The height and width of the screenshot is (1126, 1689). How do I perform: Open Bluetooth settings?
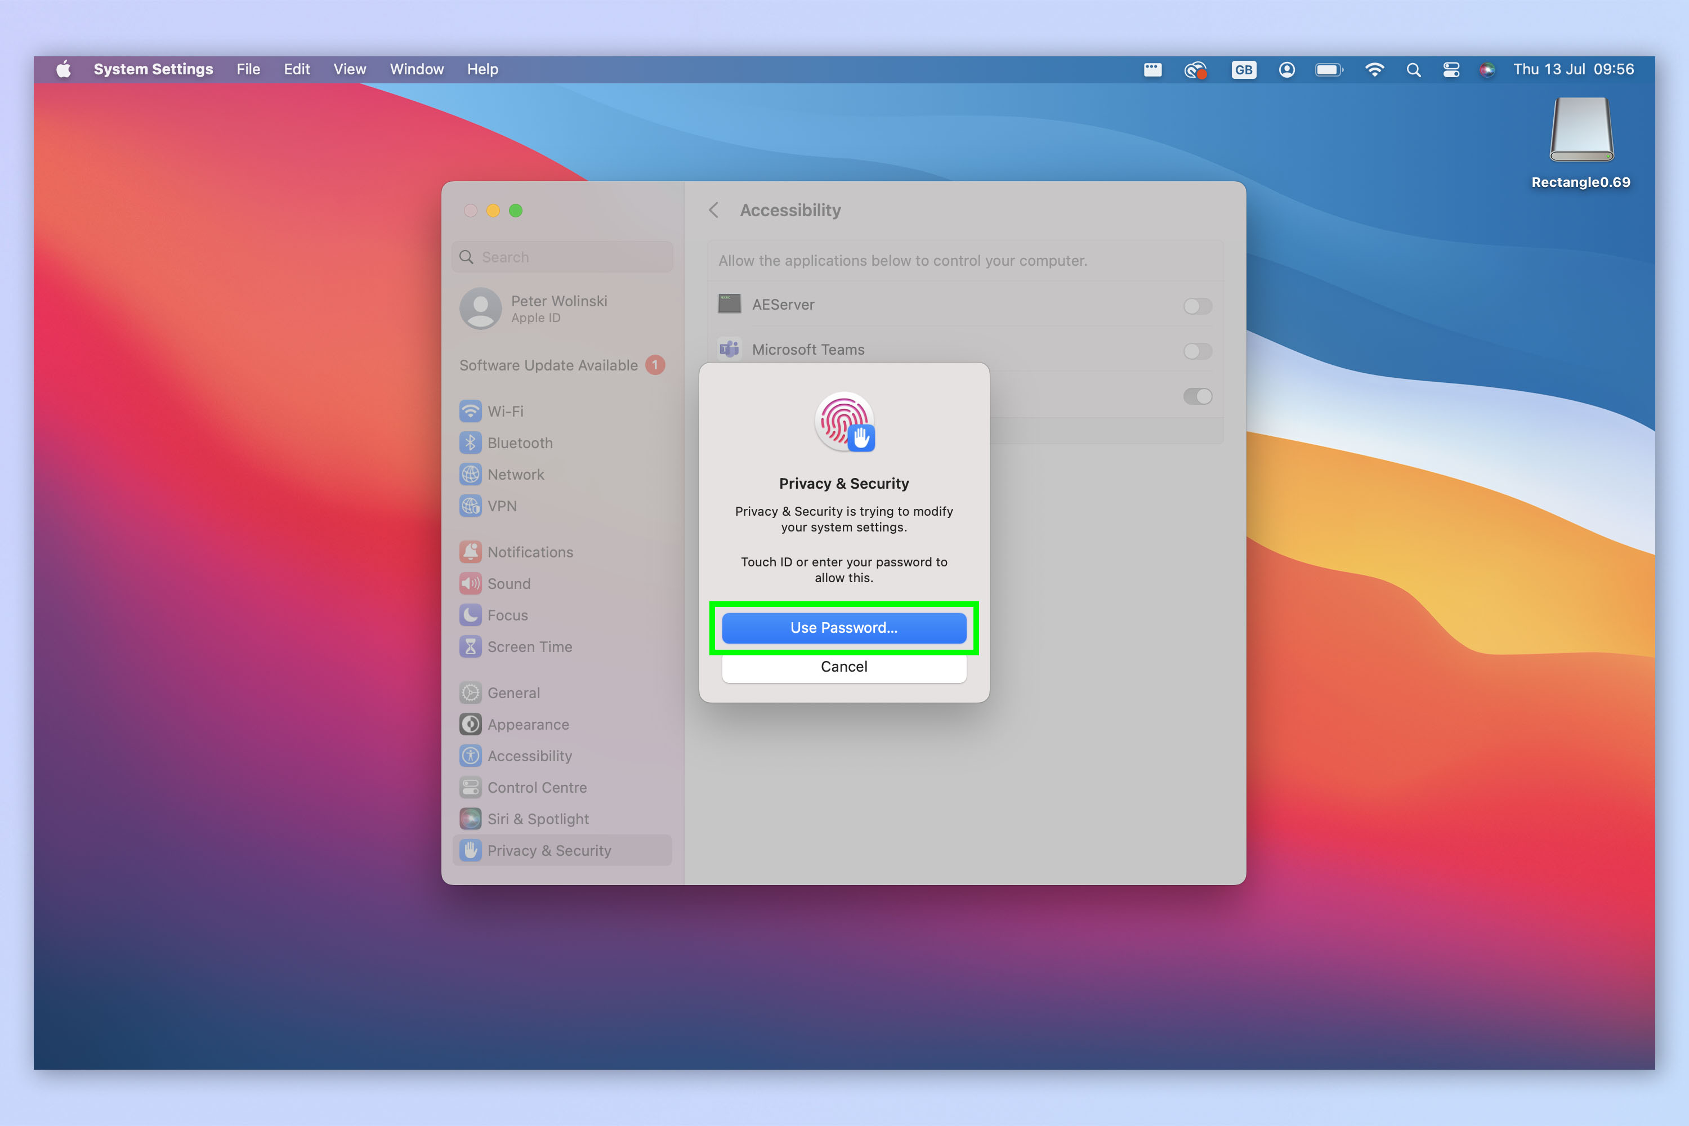tap(521, 443)
